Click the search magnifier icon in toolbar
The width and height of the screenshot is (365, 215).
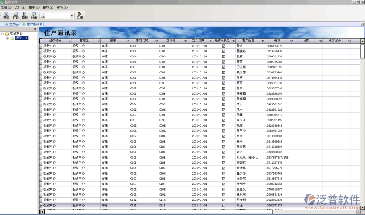pyautogui.click(x=42, y=16)
